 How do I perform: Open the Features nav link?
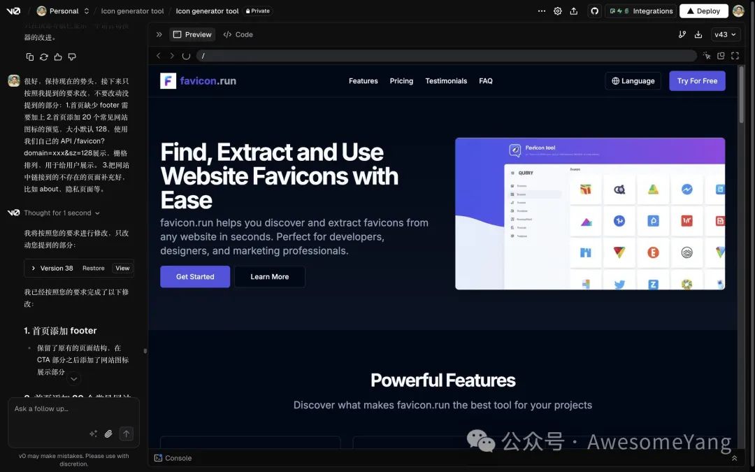(363, 81)
